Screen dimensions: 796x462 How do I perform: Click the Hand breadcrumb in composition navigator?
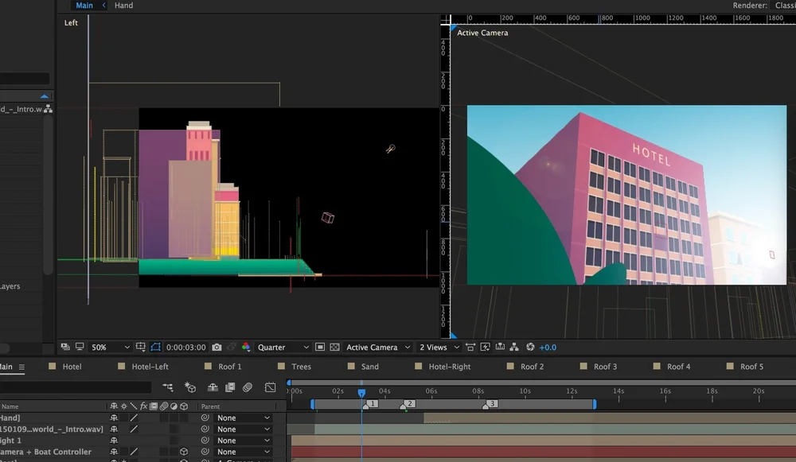123,6
